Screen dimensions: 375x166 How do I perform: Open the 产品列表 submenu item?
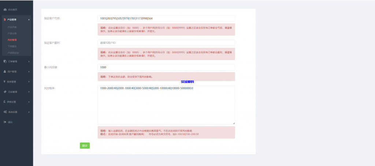(x=12, y=27)
